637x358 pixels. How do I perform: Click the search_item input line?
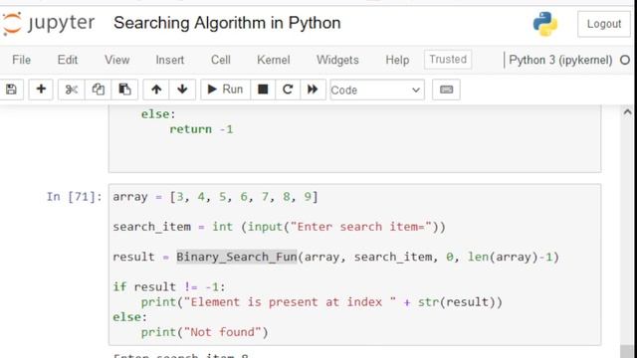279,227
